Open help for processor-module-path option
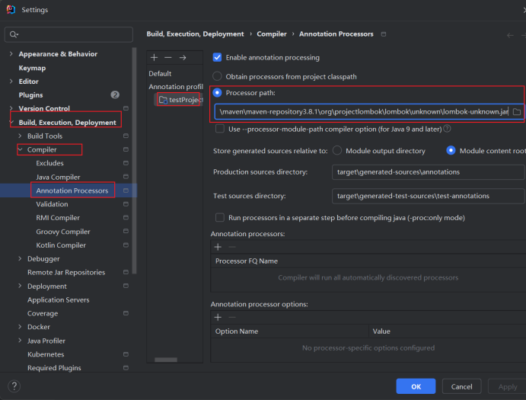 click(447, 129)
